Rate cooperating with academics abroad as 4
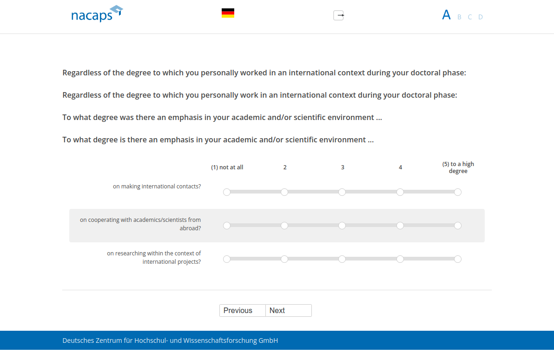The height and width of the screenshot is (354, 554). [400, 226]
